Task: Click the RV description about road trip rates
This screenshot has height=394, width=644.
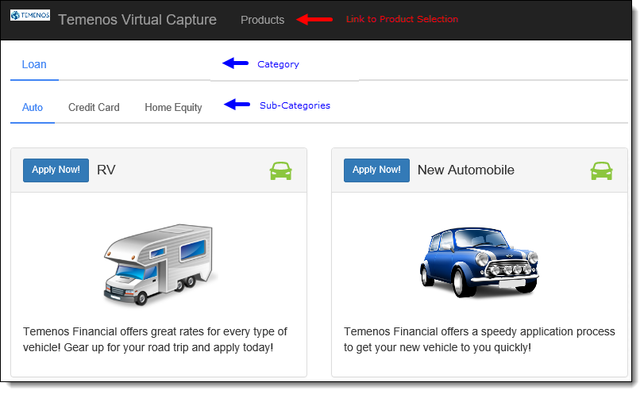Action: click(x=156, y=339)
